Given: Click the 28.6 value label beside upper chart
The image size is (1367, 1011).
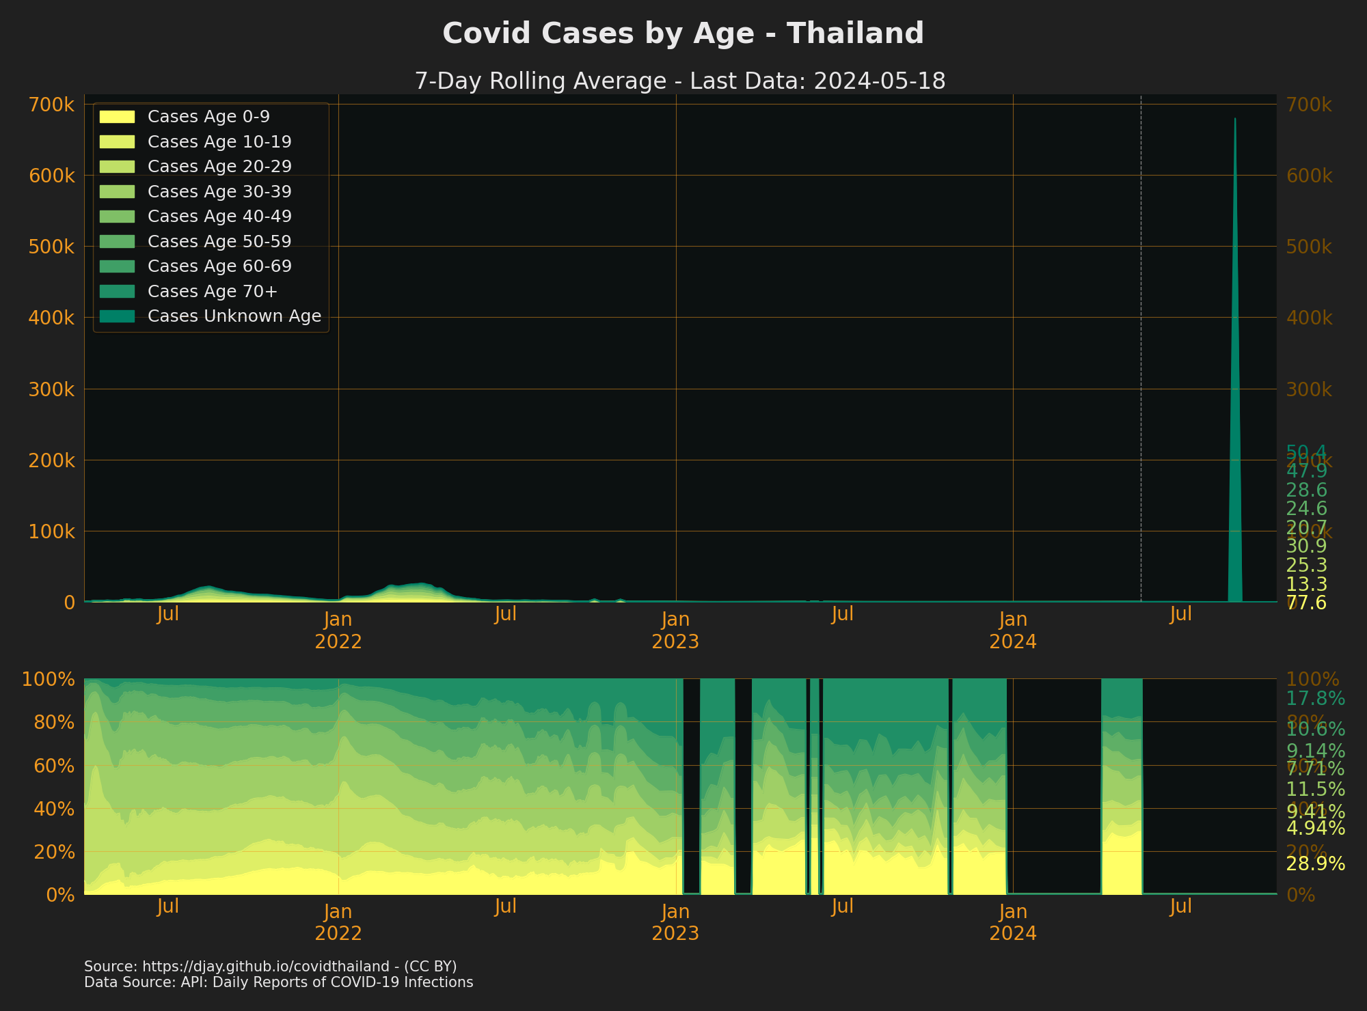Looking at the screenshot, I should 1306,490.
